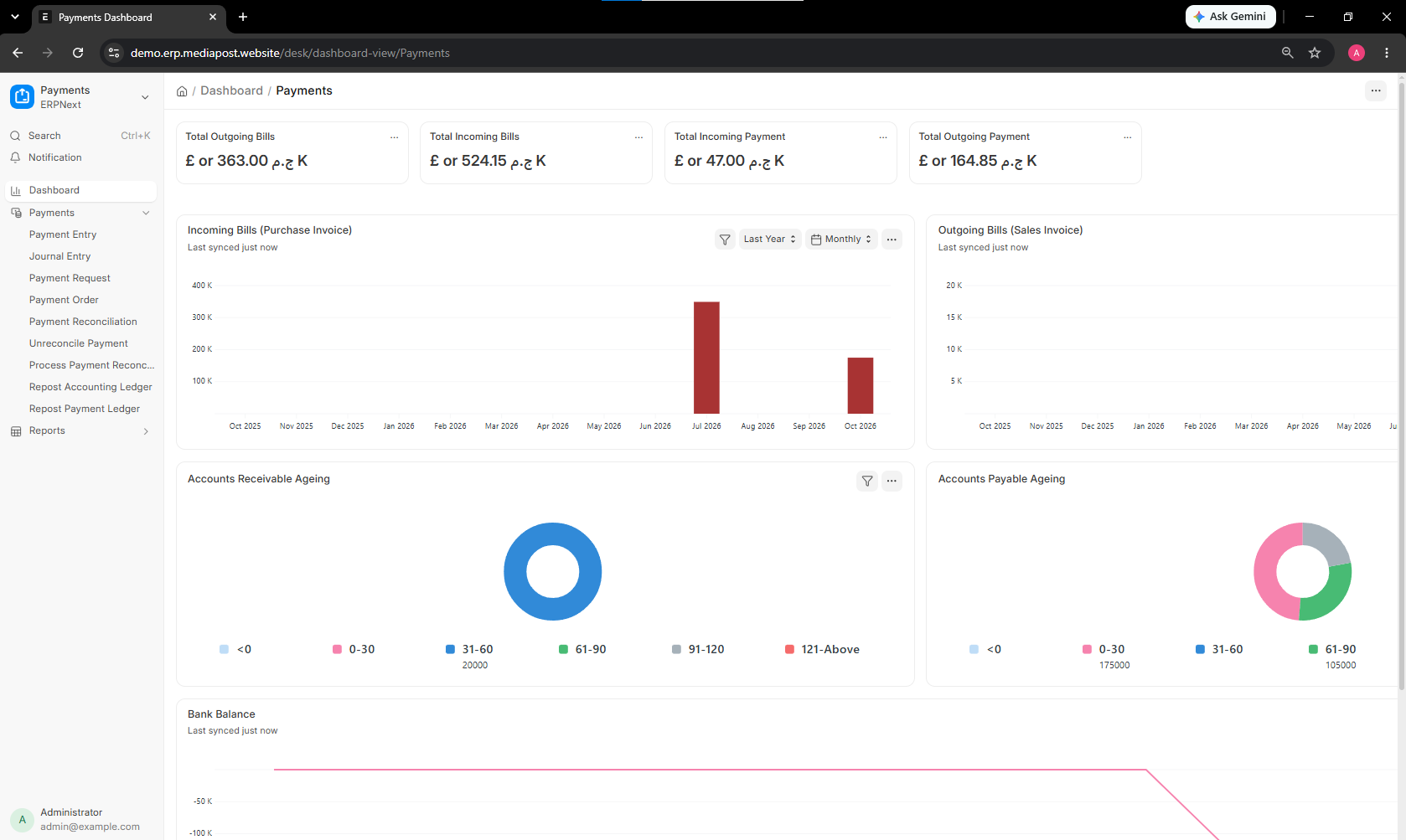
Task: Open the Last Year period dropdown
Action: (x=769, y=240)
